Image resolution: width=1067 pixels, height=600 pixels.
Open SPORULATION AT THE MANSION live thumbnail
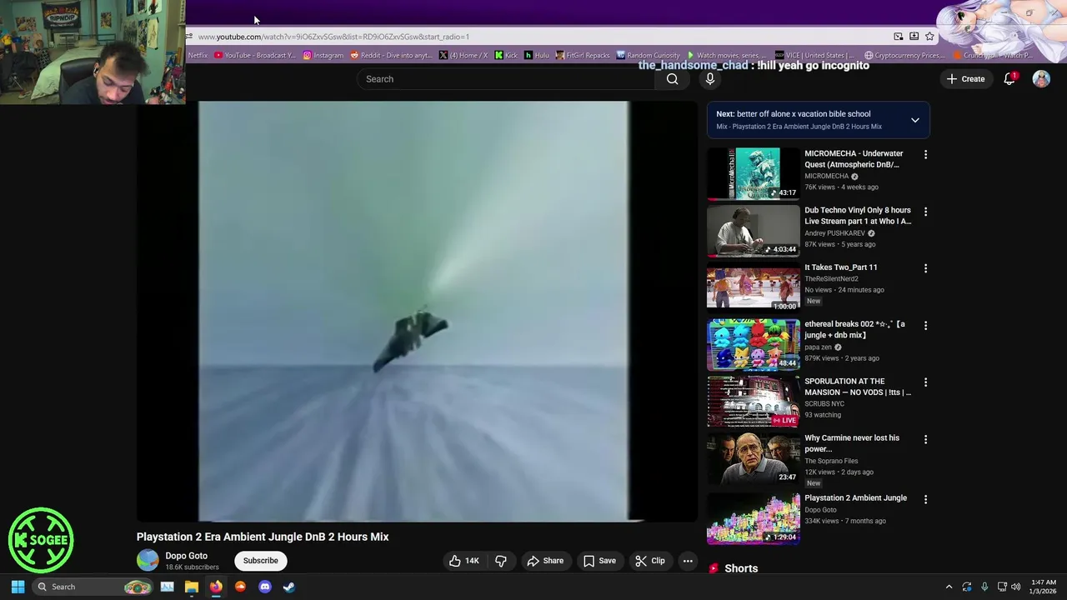(x=753, y=401)
